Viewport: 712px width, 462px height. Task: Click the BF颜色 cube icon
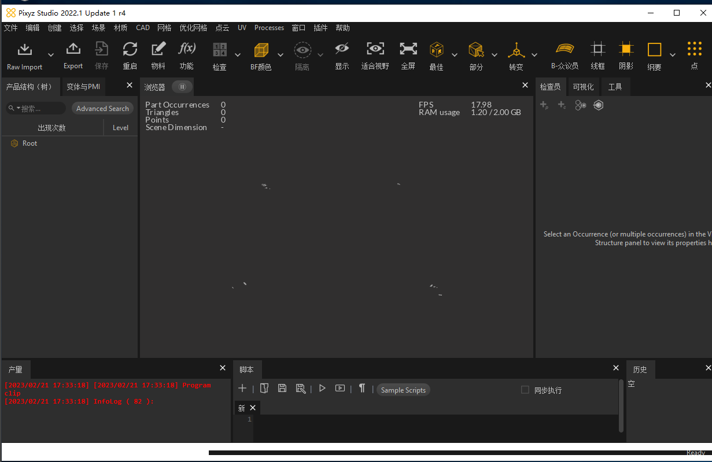click(261, 50)
